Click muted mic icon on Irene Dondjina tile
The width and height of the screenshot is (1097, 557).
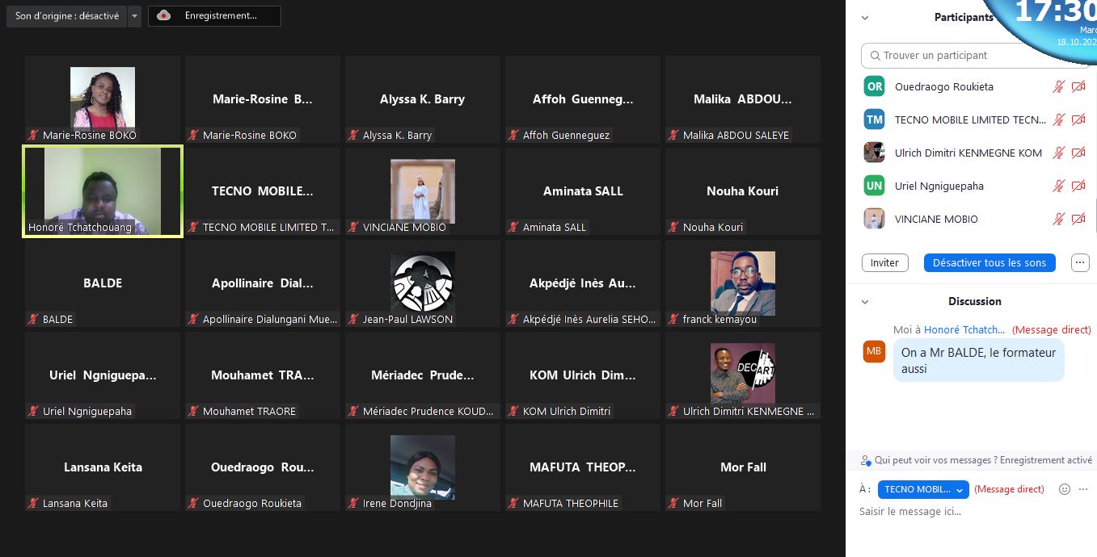click(x=353, y=503)
